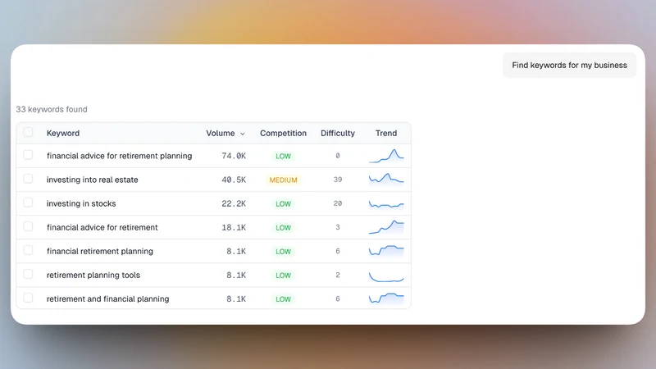The image size is (656, 369).
Task: Tick the 'financial retirement planning' row checkbox
Action: pyautogui.click(x=28, y=250)
